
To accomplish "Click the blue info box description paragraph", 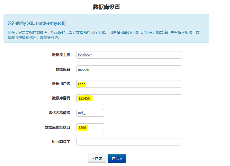I will 103,35.
